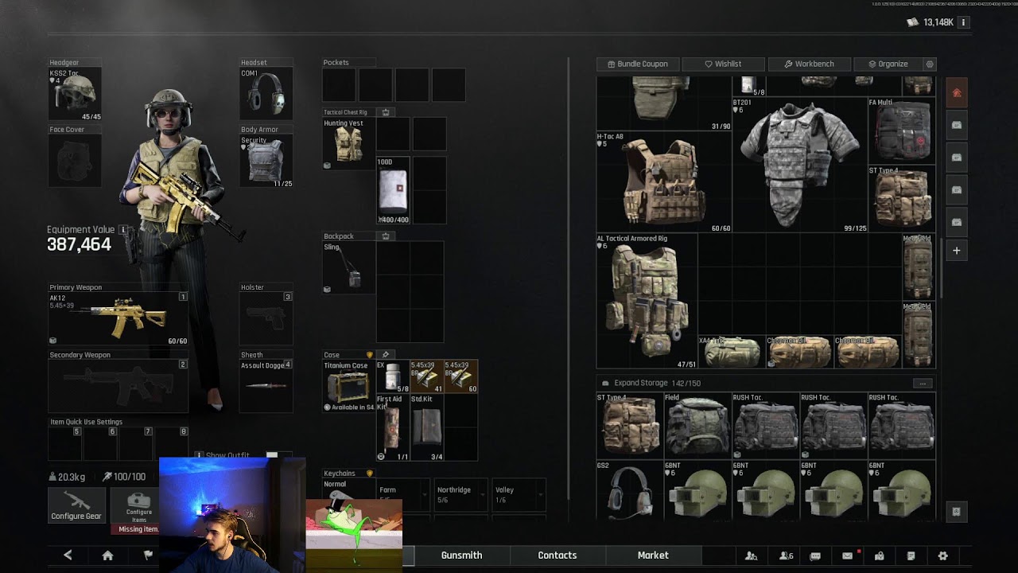Go back with the left arrow icon
The height and width of the screenshot is (573, 1018).
tap(68, 555)
